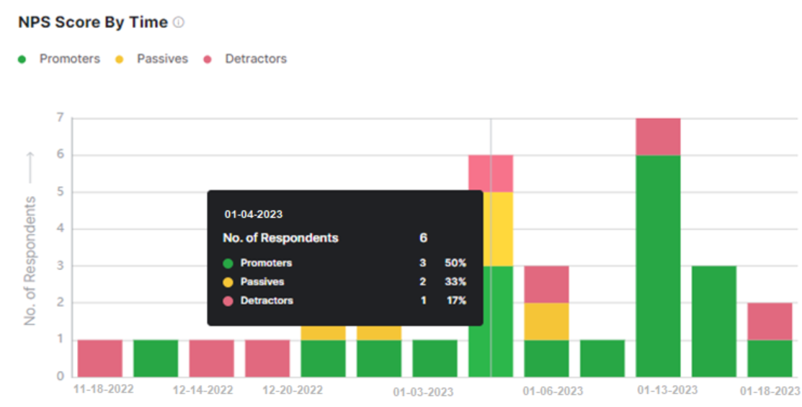Click the pink Detractors legend dot

(208, 60)
